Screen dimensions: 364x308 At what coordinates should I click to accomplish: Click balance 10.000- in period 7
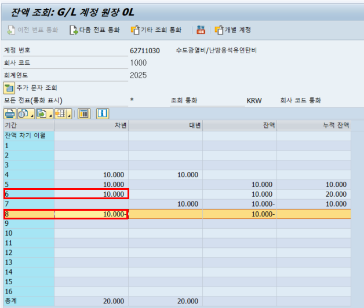coord(263,204)
